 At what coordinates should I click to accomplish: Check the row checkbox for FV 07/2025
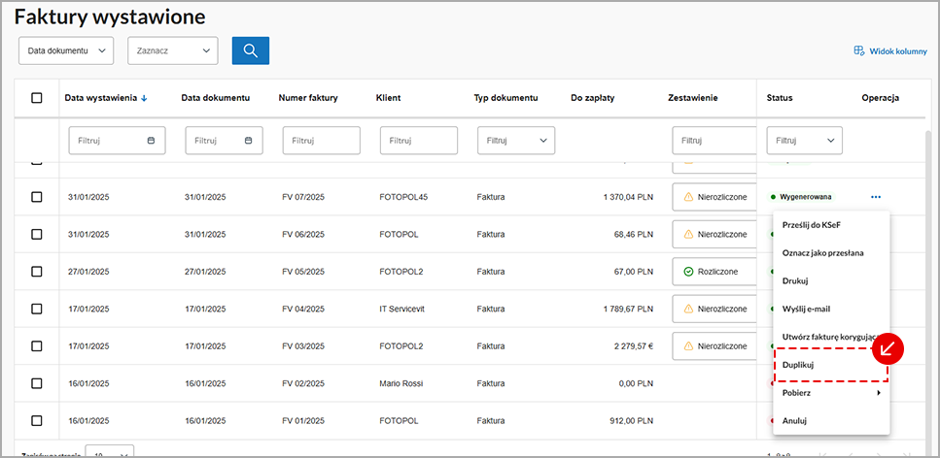(37, 197)
